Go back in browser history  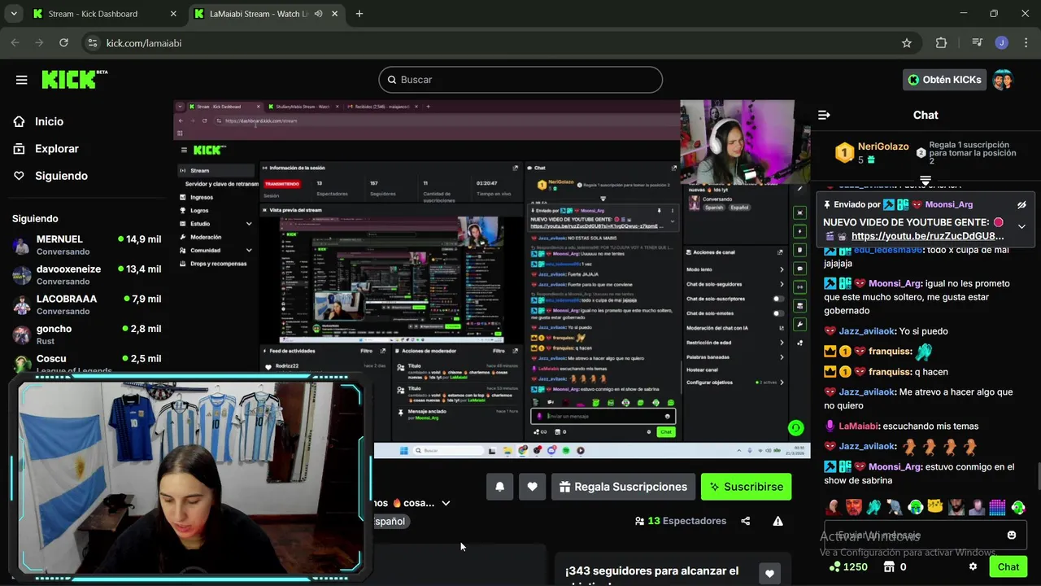coord(15,42)
